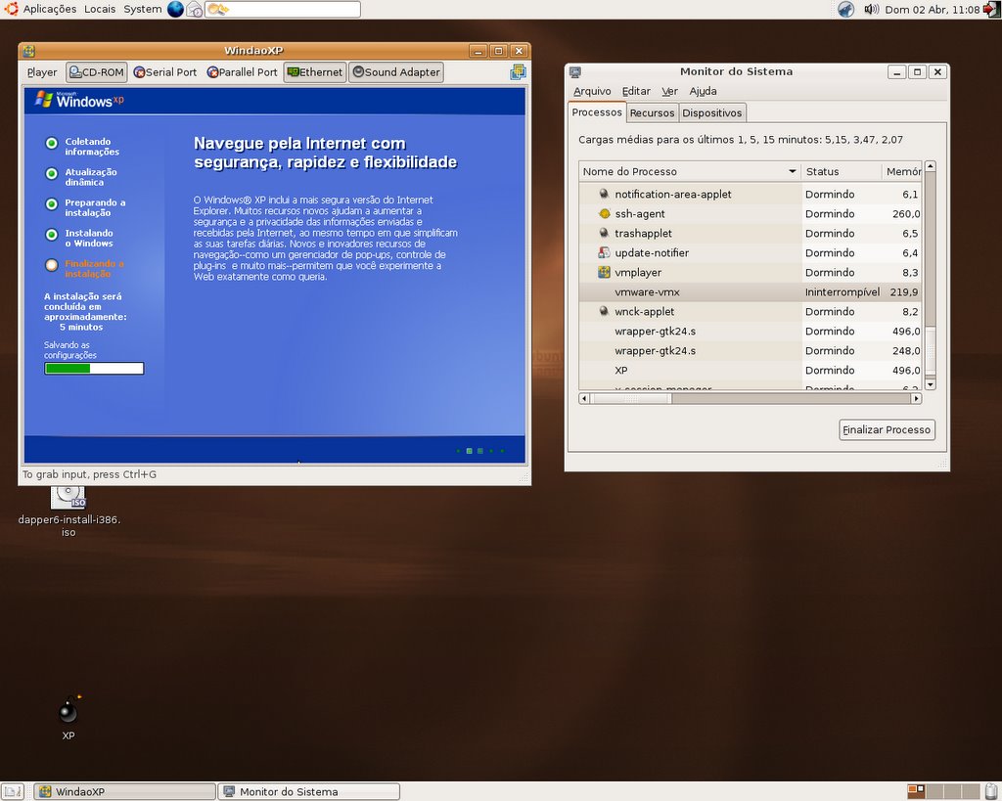Select the notification-area-applet process name
1002x801 pixels.
point(673,195)
